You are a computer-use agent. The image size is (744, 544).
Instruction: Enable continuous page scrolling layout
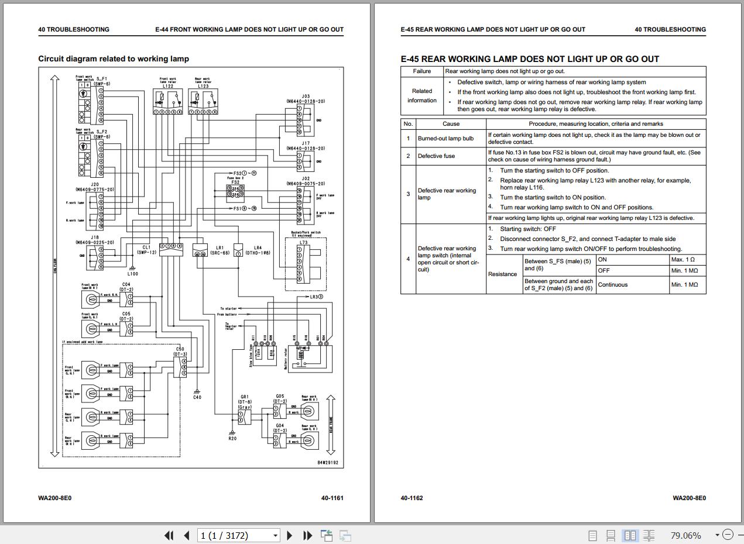(x=611, y=535)
